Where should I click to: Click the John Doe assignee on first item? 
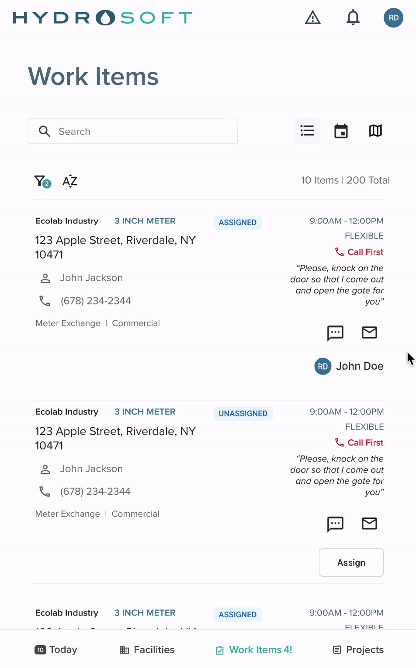point(349,366)
